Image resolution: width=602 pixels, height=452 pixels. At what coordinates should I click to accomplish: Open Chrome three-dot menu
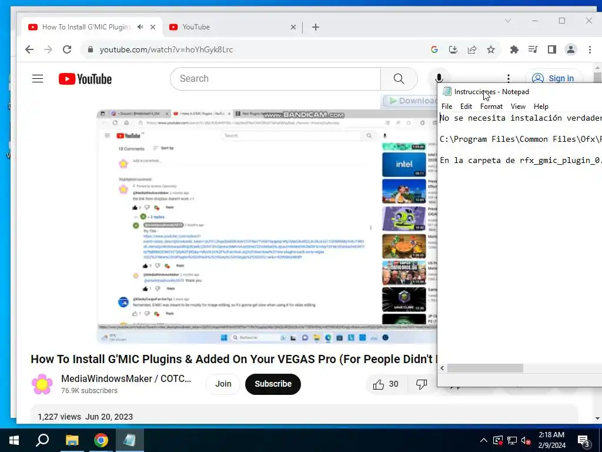click(x=590, y=49)
